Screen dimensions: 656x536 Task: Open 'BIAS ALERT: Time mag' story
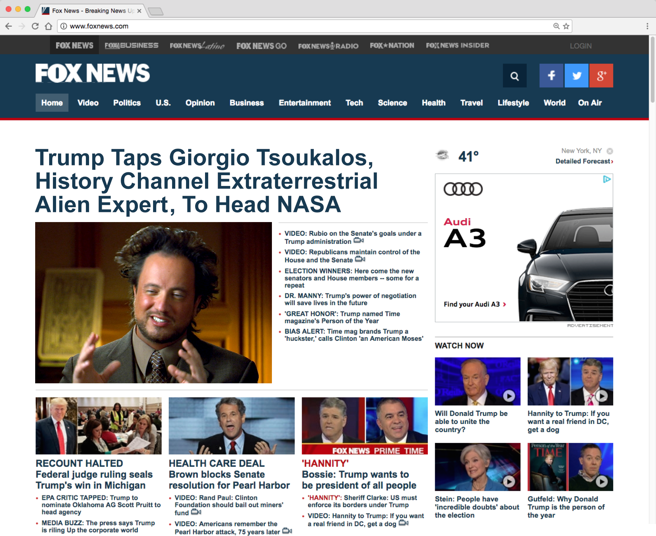click(x=354, y=335)
